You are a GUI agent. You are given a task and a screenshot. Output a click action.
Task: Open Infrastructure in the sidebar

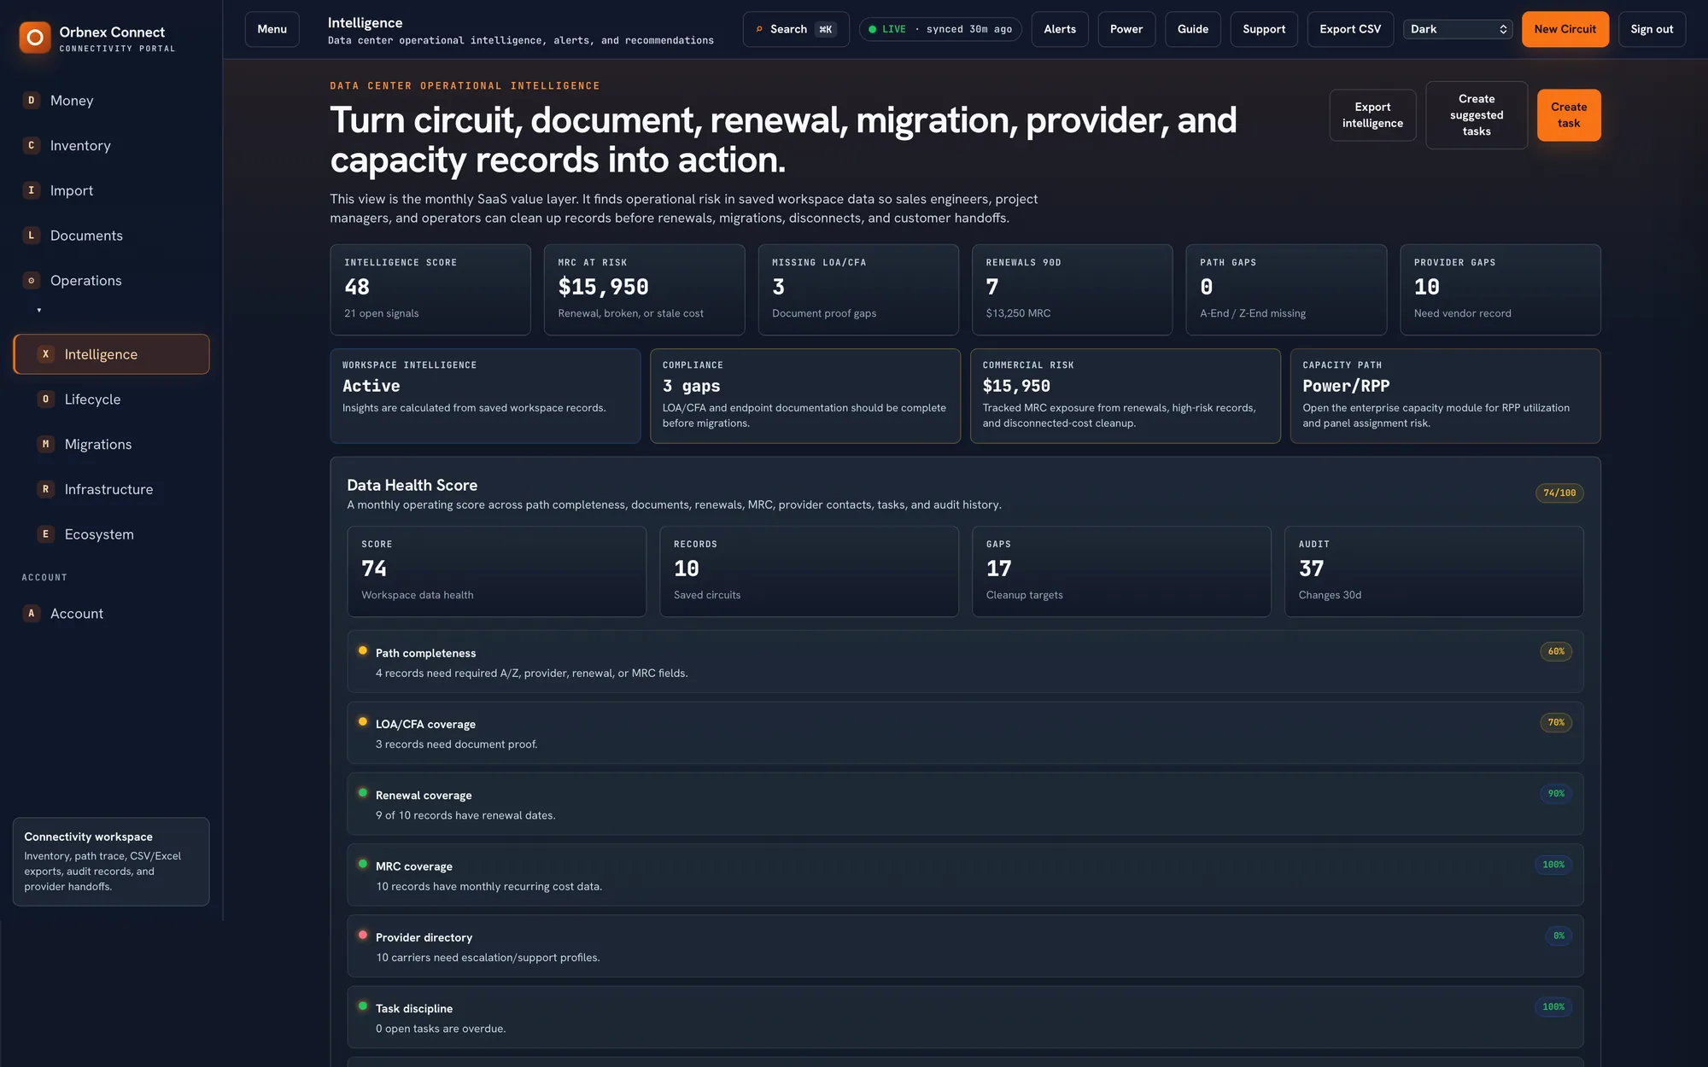tap(111, 489)
